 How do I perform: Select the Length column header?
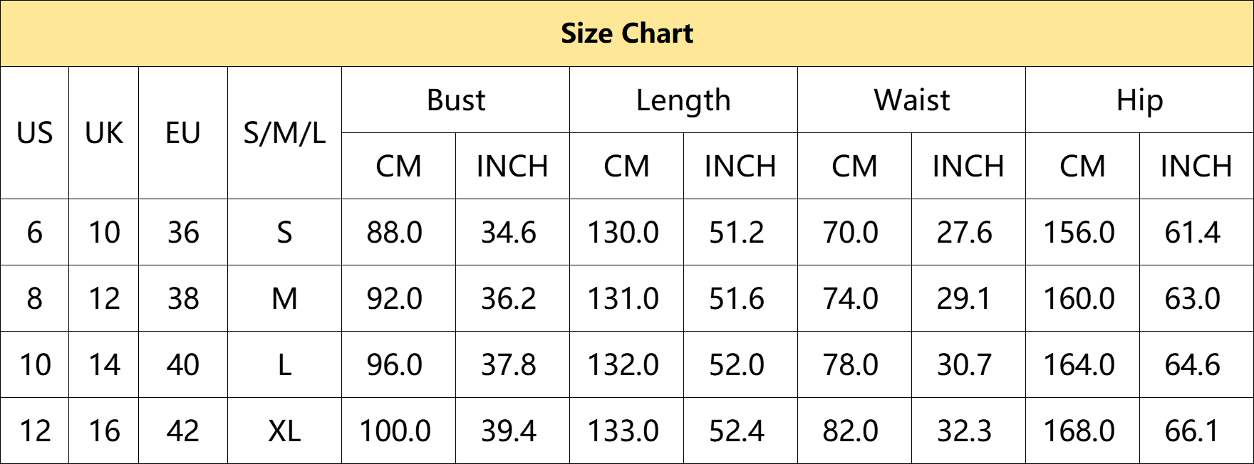tap(684, 100)
